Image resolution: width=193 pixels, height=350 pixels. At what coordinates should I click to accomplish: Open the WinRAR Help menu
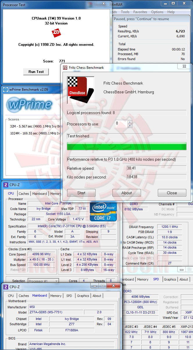click(x=171, y=12)
